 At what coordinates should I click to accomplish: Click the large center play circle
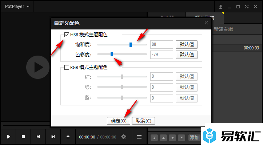click(38, 67)
